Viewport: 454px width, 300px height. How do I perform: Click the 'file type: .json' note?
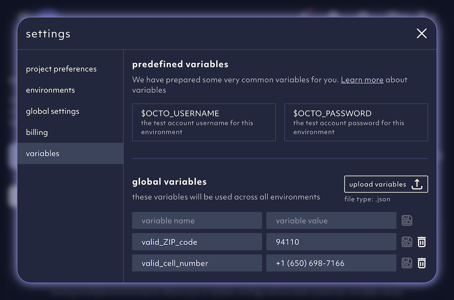[367, 199]
